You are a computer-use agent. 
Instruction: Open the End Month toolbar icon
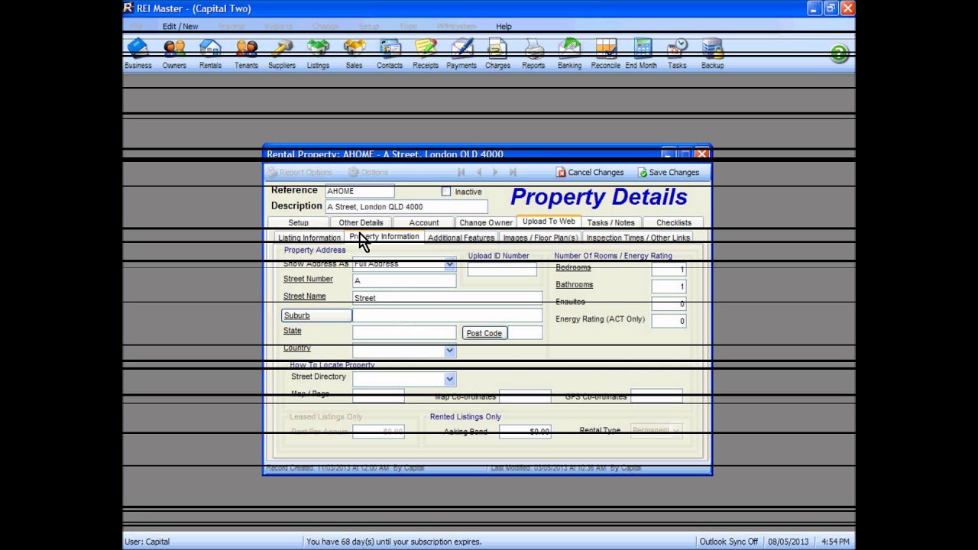tap(641, 54)
